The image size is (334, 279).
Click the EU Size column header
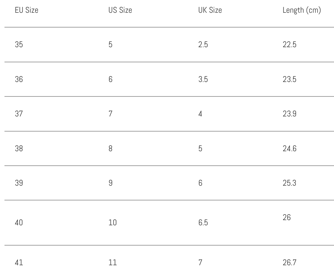pos(26,10)
